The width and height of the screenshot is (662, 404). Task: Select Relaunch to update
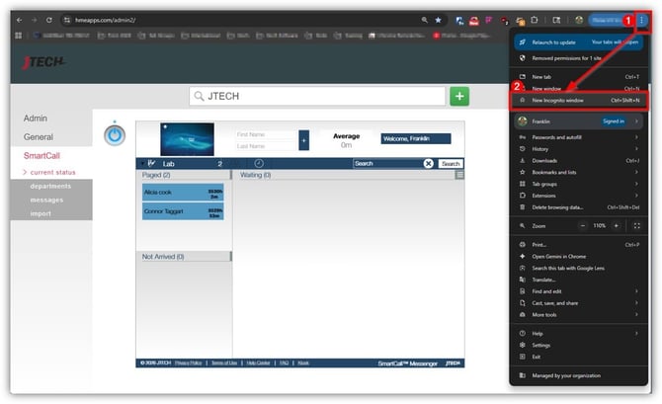pyautogui.click(x=578, y=42)
